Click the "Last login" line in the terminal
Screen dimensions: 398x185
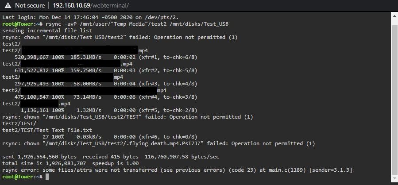click(x=91, y=18)
